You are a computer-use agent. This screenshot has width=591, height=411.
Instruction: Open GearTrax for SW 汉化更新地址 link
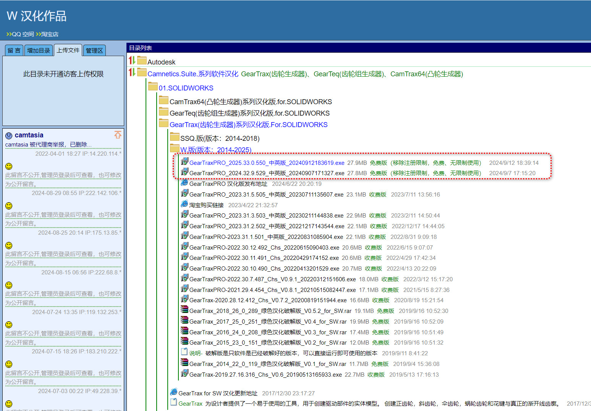[218, 393]
